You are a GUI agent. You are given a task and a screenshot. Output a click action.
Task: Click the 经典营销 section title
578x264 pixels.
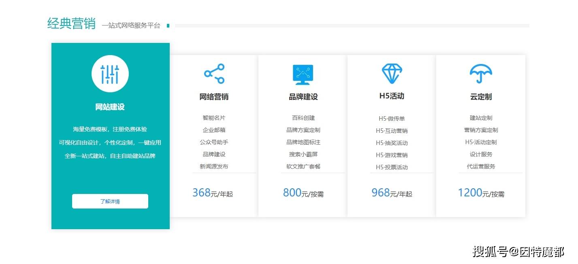click(x=71, y=23)
